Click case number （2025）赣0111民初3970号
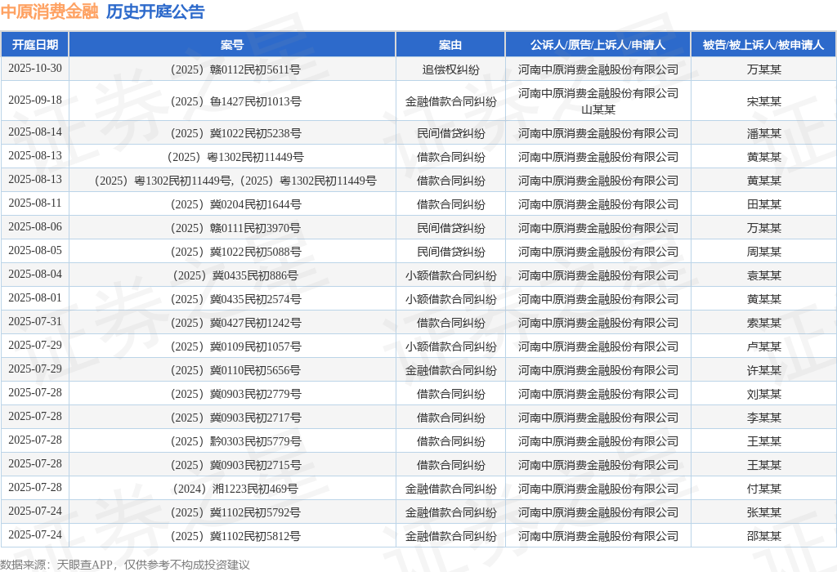This screenshot has height=572, width=837. coord(232,228)
